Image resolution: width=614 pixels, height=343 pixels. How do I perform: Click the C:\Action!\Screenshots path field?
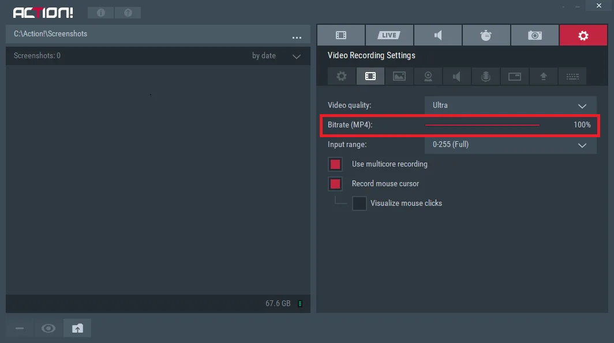point(158,34)
